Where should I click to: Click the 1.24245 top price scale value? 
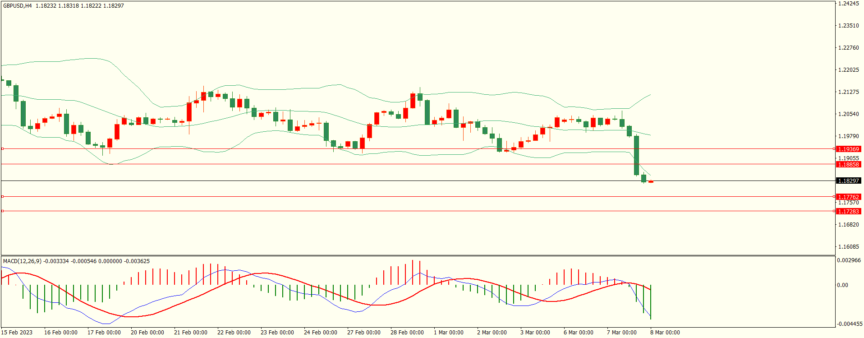[848, 4]
